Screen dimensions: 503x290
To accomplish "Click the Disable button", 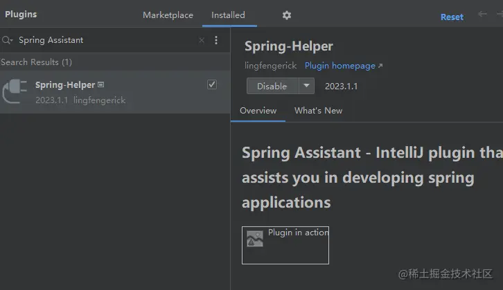I will point(272,86).
